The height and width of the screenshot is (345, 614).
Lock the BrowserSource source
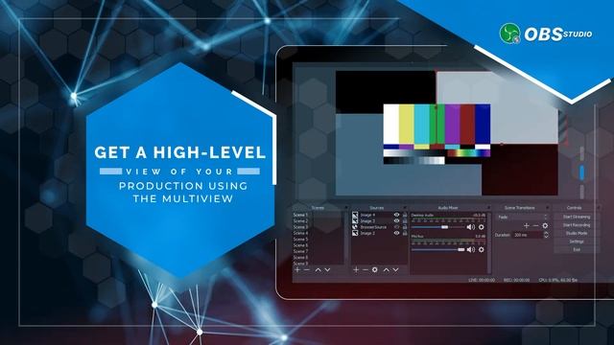(x=405, y=227)
